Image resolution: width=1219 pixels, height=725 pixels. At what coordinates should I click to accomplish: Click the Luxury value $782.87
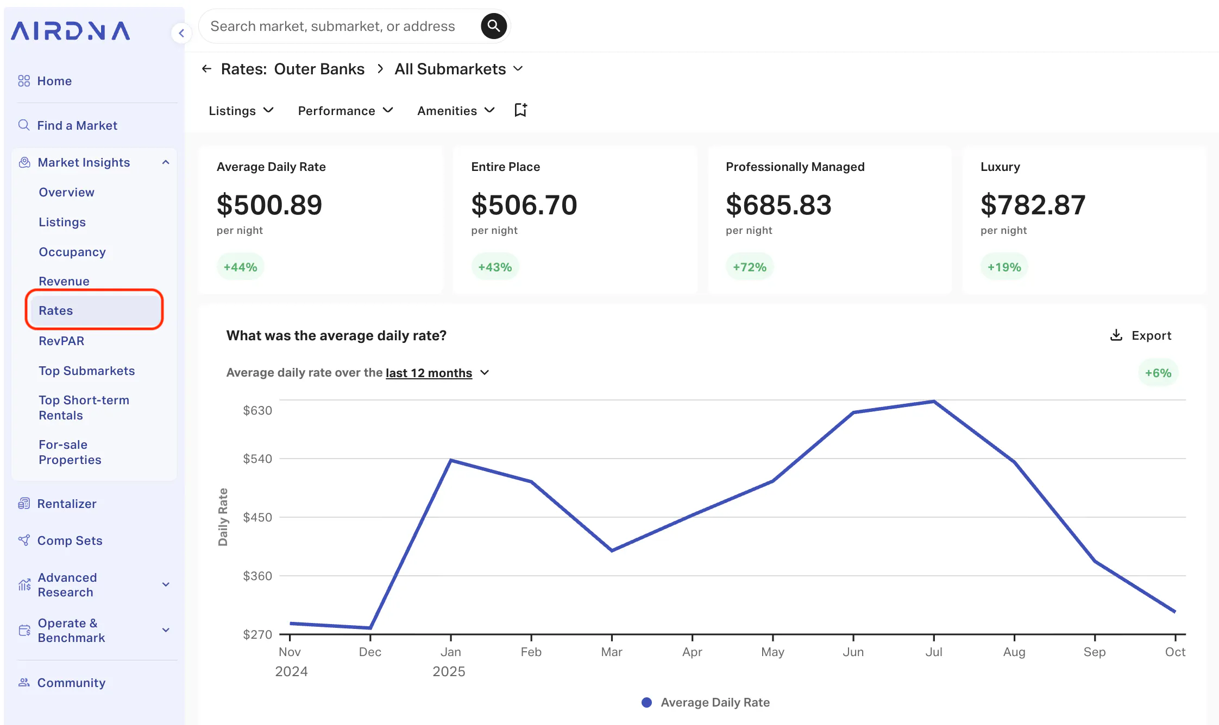pyautogui.click(x=1033, y=205)
